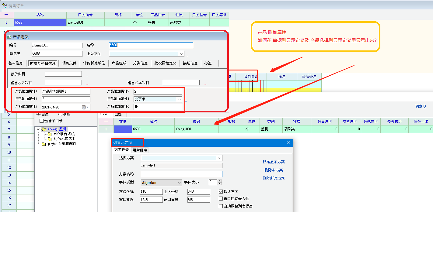Viewport: 433px width, 264px height.
Task: Open the 产品组成 tab
Action: pos(119,63)
